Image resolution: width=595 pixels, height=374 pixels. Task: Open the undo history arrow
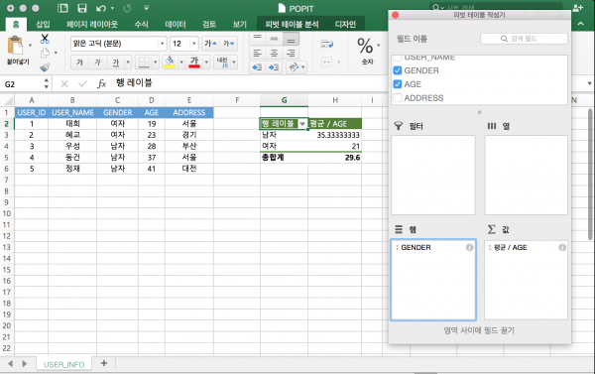click(x=112, y=8)
